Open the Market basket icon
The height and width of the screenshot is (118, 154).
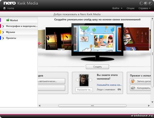click(8, 20)
